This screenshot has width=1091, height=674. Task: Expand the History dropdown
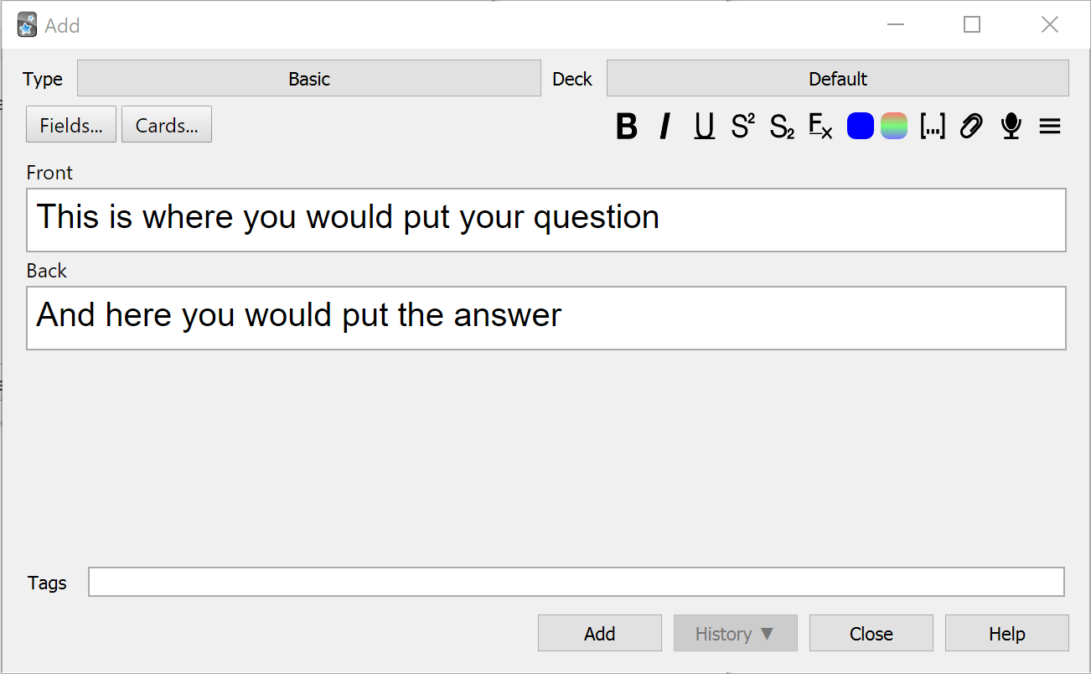pos(735,633)
